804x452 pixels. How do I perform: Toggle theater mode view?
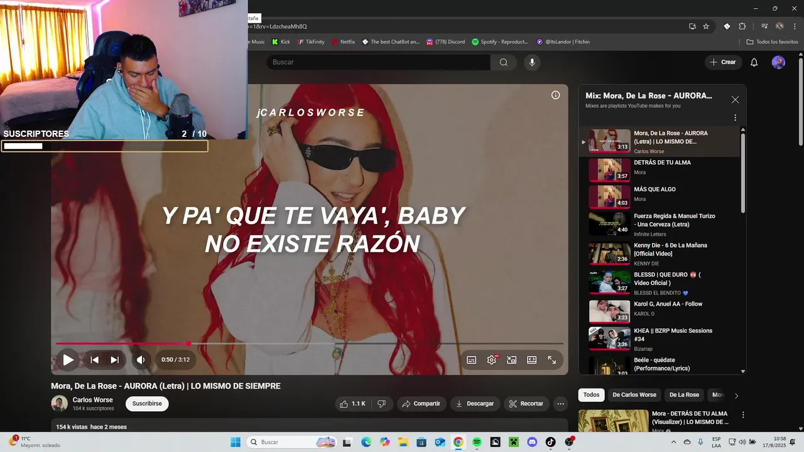532,360
